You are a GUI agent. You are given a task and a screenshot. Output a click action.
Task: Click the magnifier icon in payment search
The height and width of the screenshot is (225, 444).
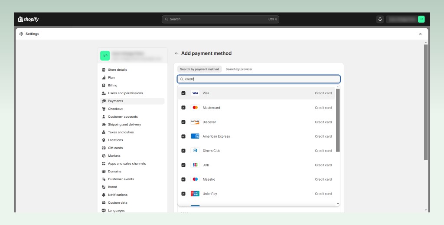pos(182,79)
